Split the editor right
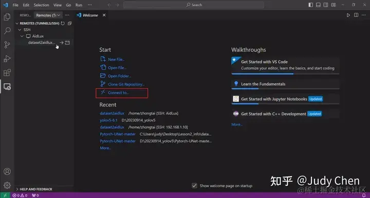Image resolution: width=370 pixels, height=198 pixels. point(356,15)
